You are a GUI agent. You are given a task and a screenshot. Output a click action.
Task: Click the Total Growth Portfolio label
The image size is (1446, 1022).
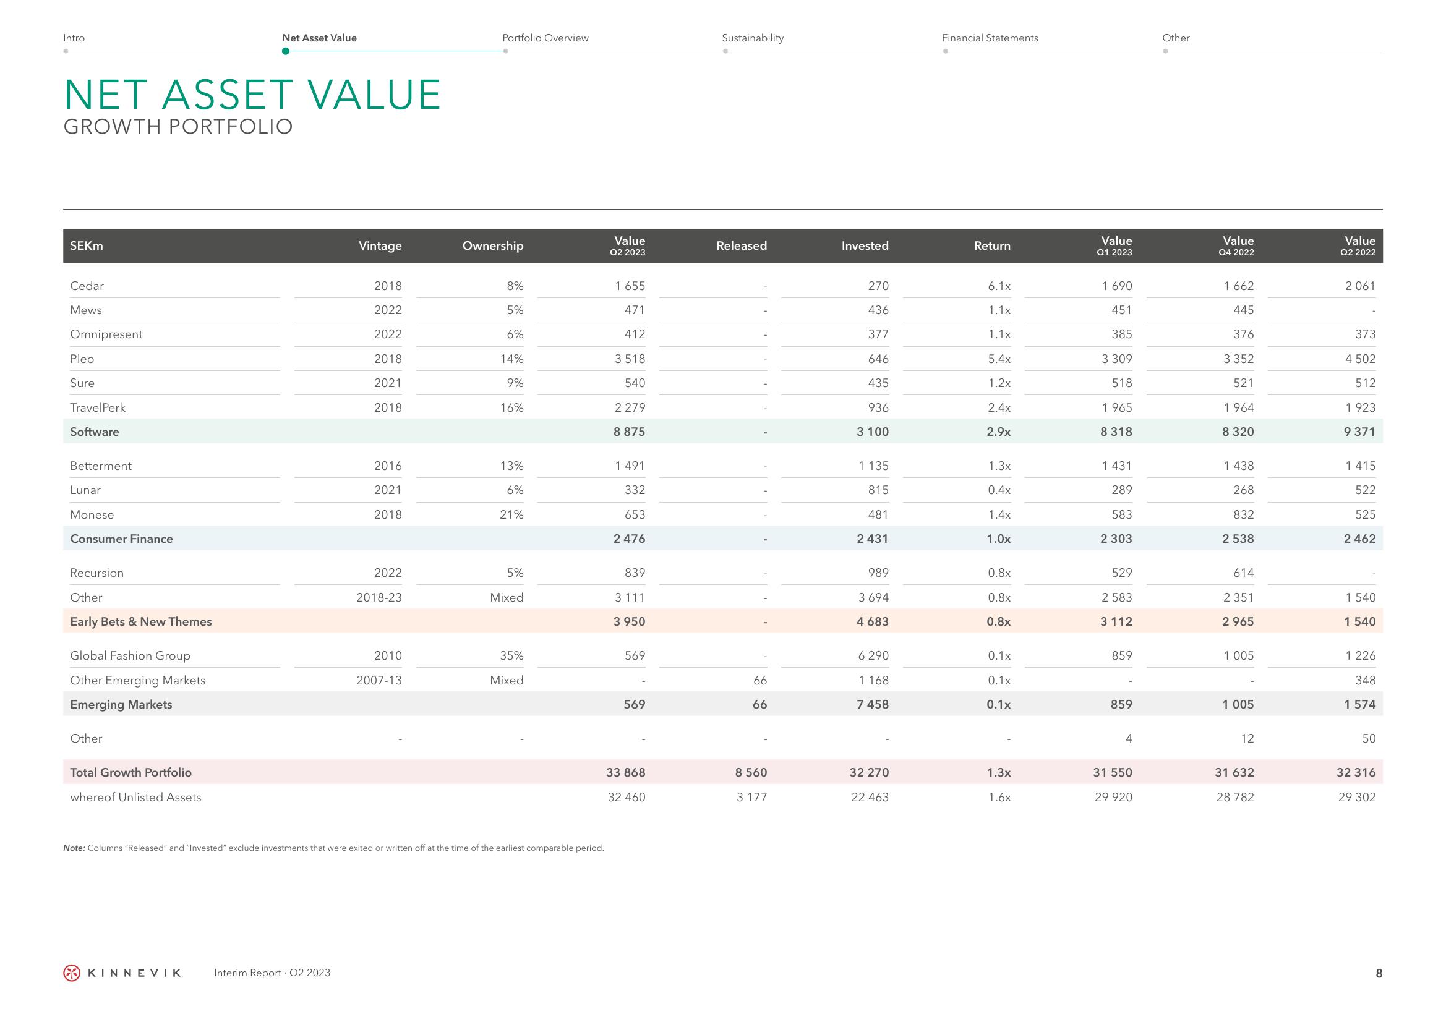click(x=131, y=772)
